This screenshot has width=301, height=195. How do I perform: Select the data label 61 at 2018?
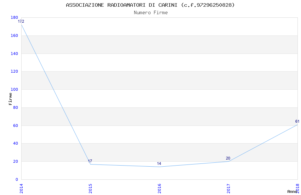tap(297, 121)
